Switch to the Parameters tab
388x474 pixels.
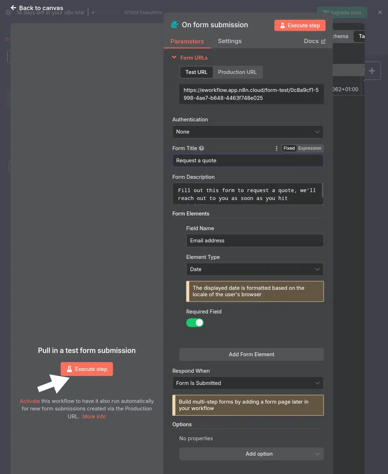(x=187, y=41)
